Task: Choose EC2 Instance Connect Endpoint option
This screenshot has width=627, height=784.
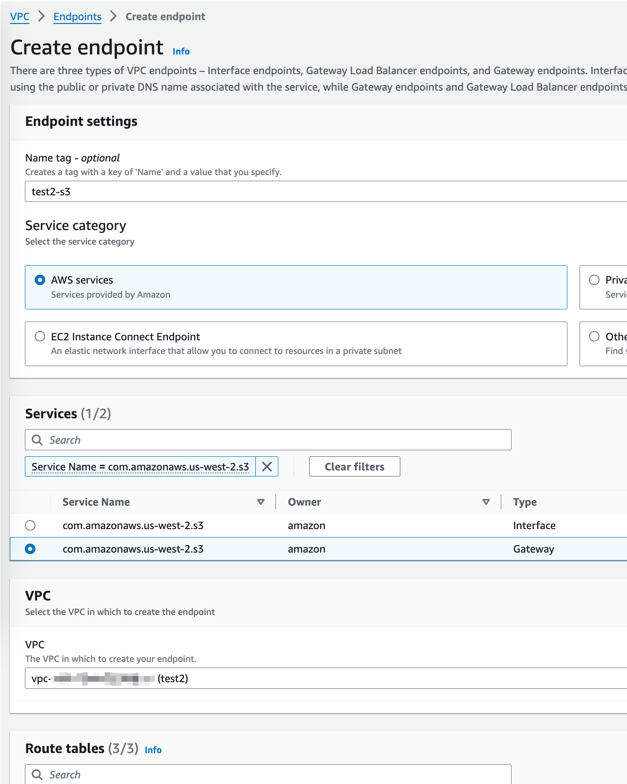Action: point(40,337)
